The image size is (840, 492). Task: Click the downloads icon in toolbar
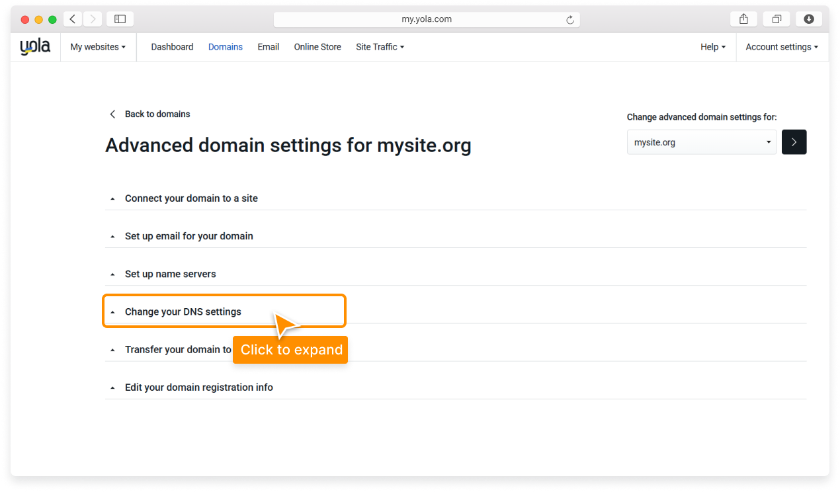click(809, 19)
